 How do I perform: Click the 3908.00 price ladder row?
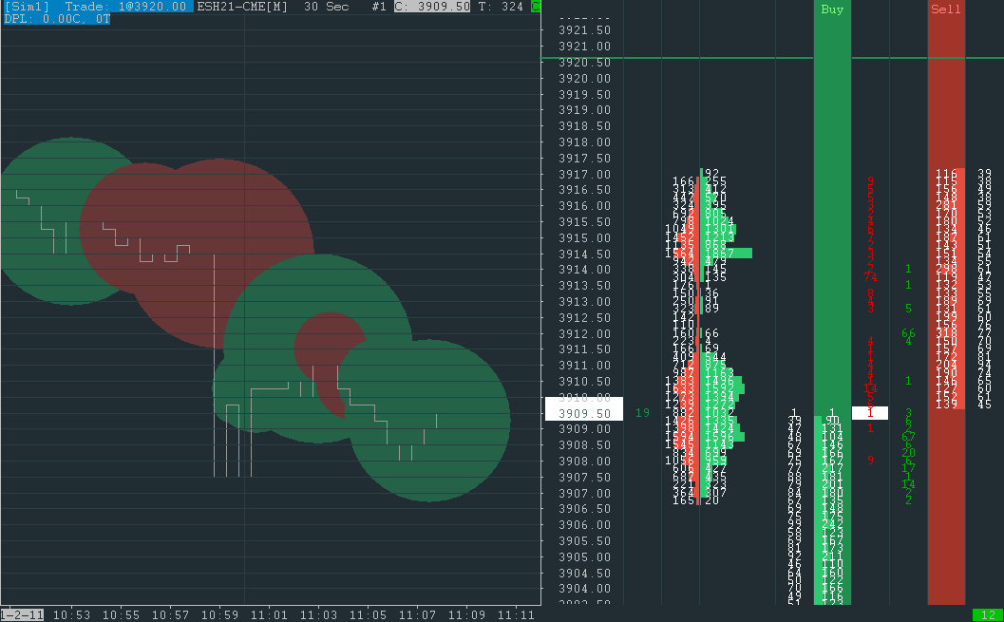584,462
